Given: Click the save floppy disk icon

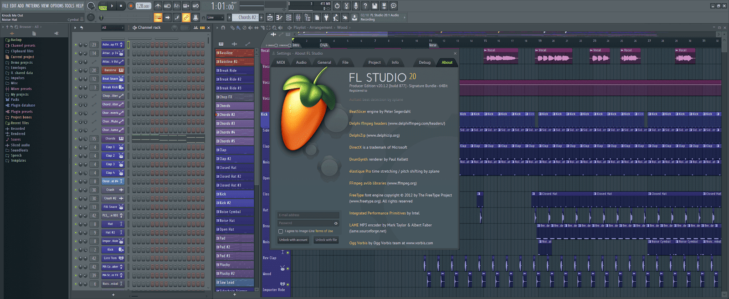Looking at the screenshot, I should (375, 6).
